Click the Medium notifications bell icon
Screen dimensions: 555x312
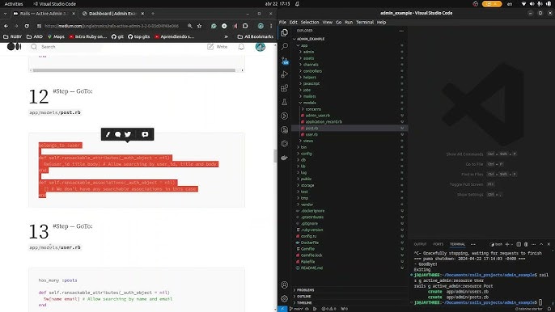pyautogui.click(x=241, y=47)
